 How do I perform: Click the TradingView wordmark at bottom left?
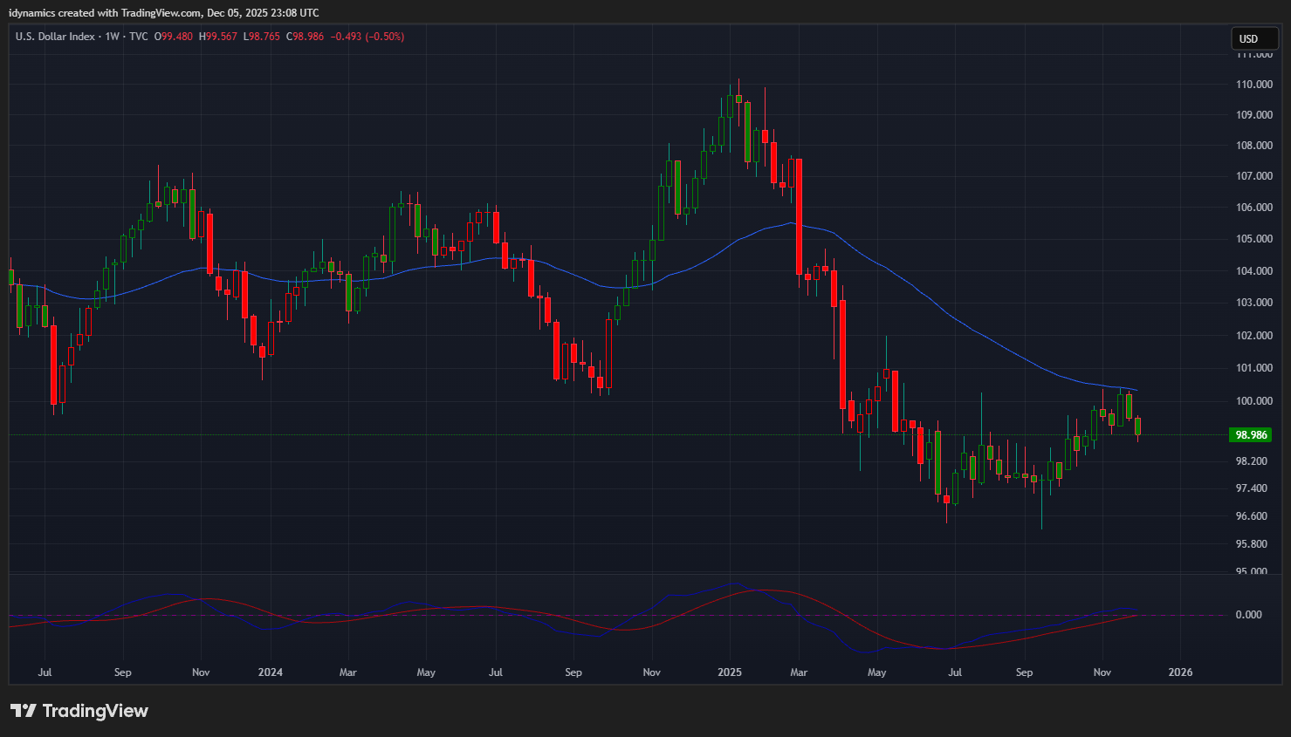click(95, 711)
